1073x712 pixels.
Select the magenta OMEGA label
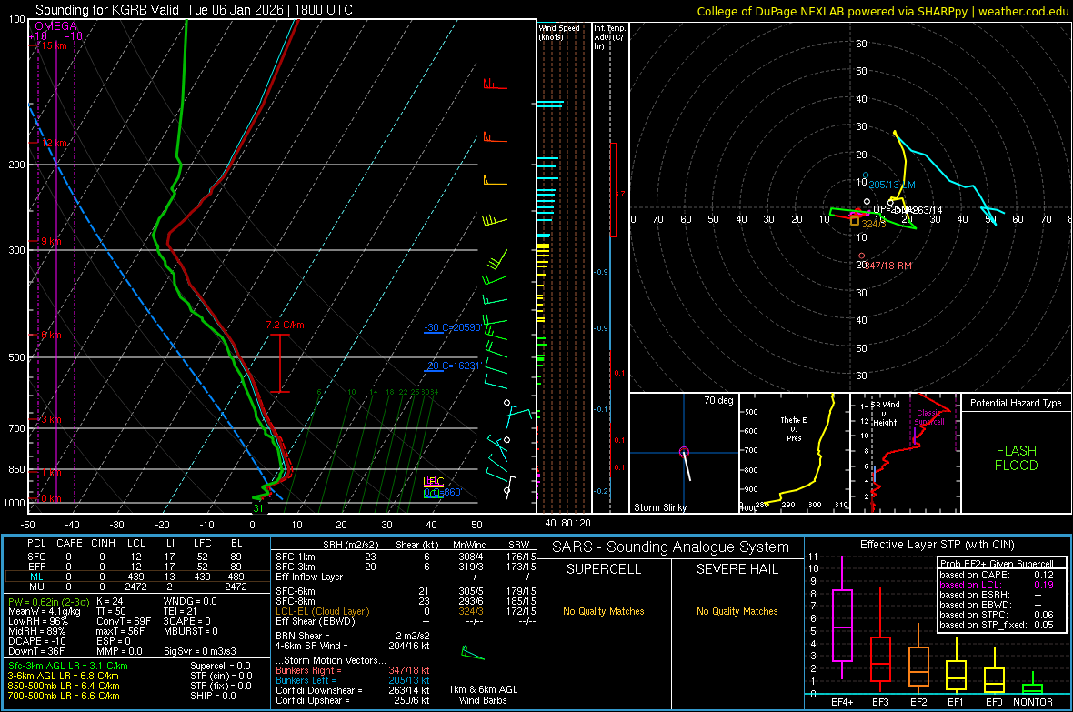tap(56, 26)
